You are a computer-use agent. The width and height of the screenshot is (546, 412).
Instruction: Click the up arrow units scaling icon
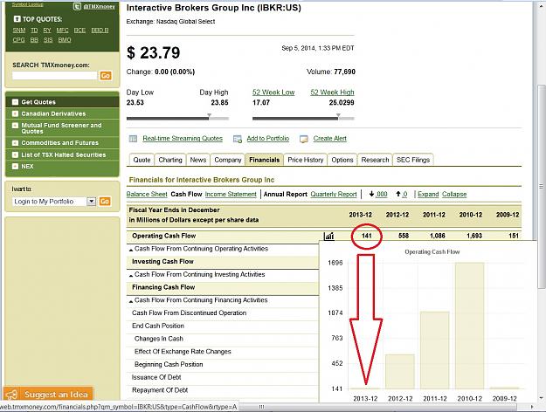398,194
